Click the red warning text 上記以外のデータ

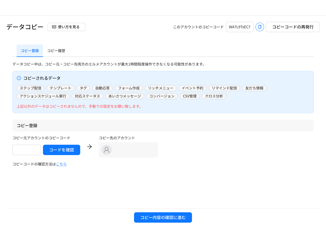click(x=79, y=106)
